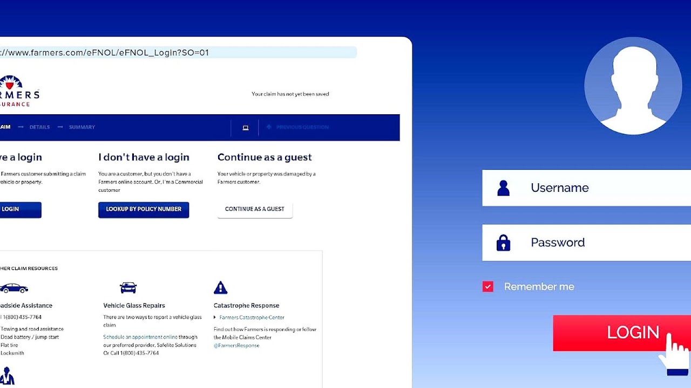Click the padlock icon in Password field

[x=503, y=242]
